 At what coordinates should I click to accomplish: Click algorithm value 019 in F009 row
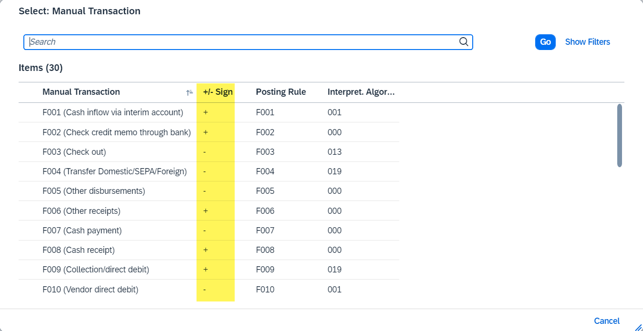pos(334,270)
